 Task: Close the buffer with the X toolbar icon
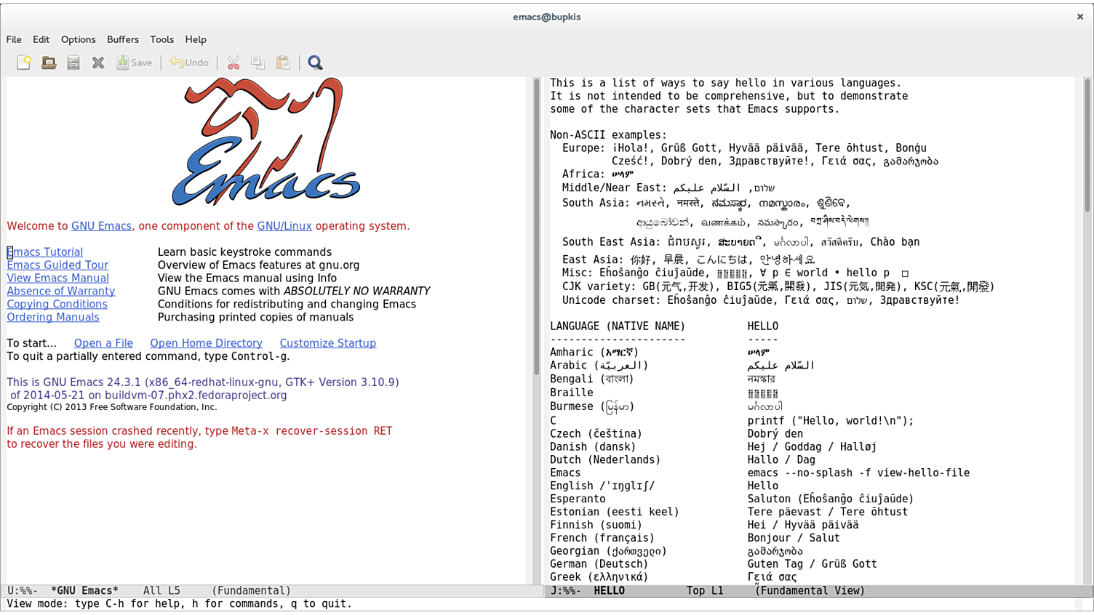pos(98,63)
